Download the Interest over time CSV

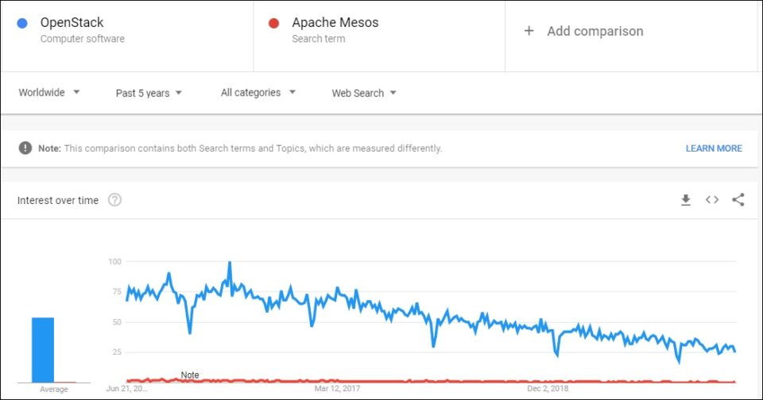[x=686, y=200]
